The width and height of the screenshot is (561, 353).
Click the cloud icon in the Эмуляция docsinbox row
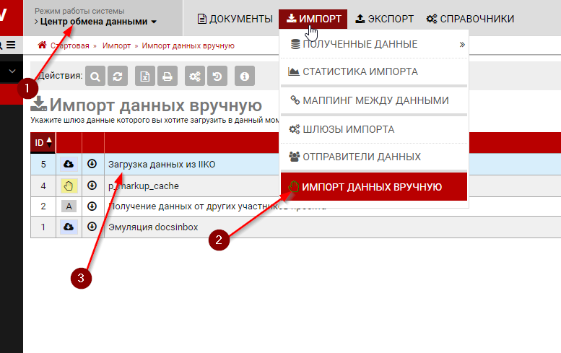point(69,227)
